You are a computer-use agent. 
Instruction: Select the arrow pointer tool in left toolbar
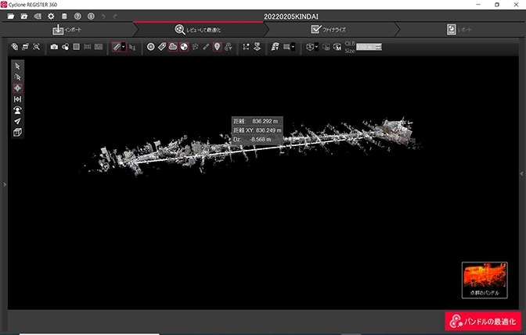(x=18, y=66)
